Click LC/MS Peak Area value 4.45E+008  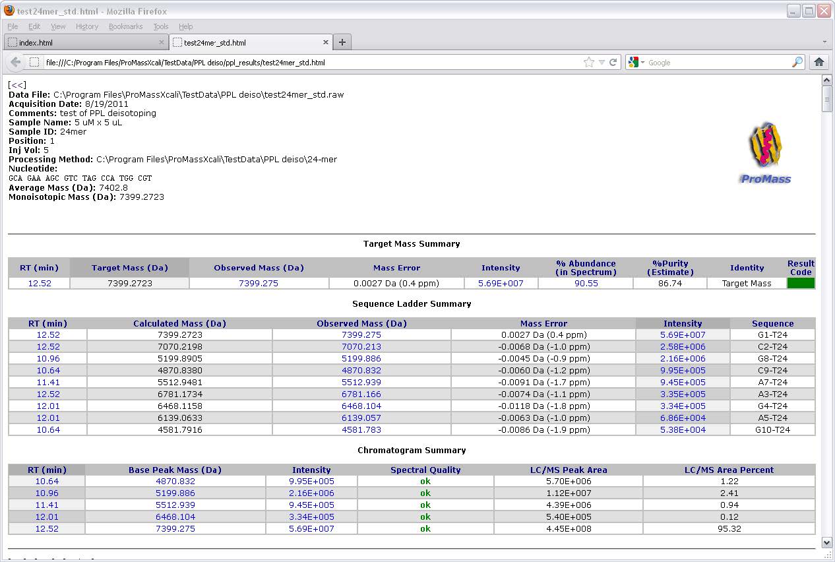568,528
